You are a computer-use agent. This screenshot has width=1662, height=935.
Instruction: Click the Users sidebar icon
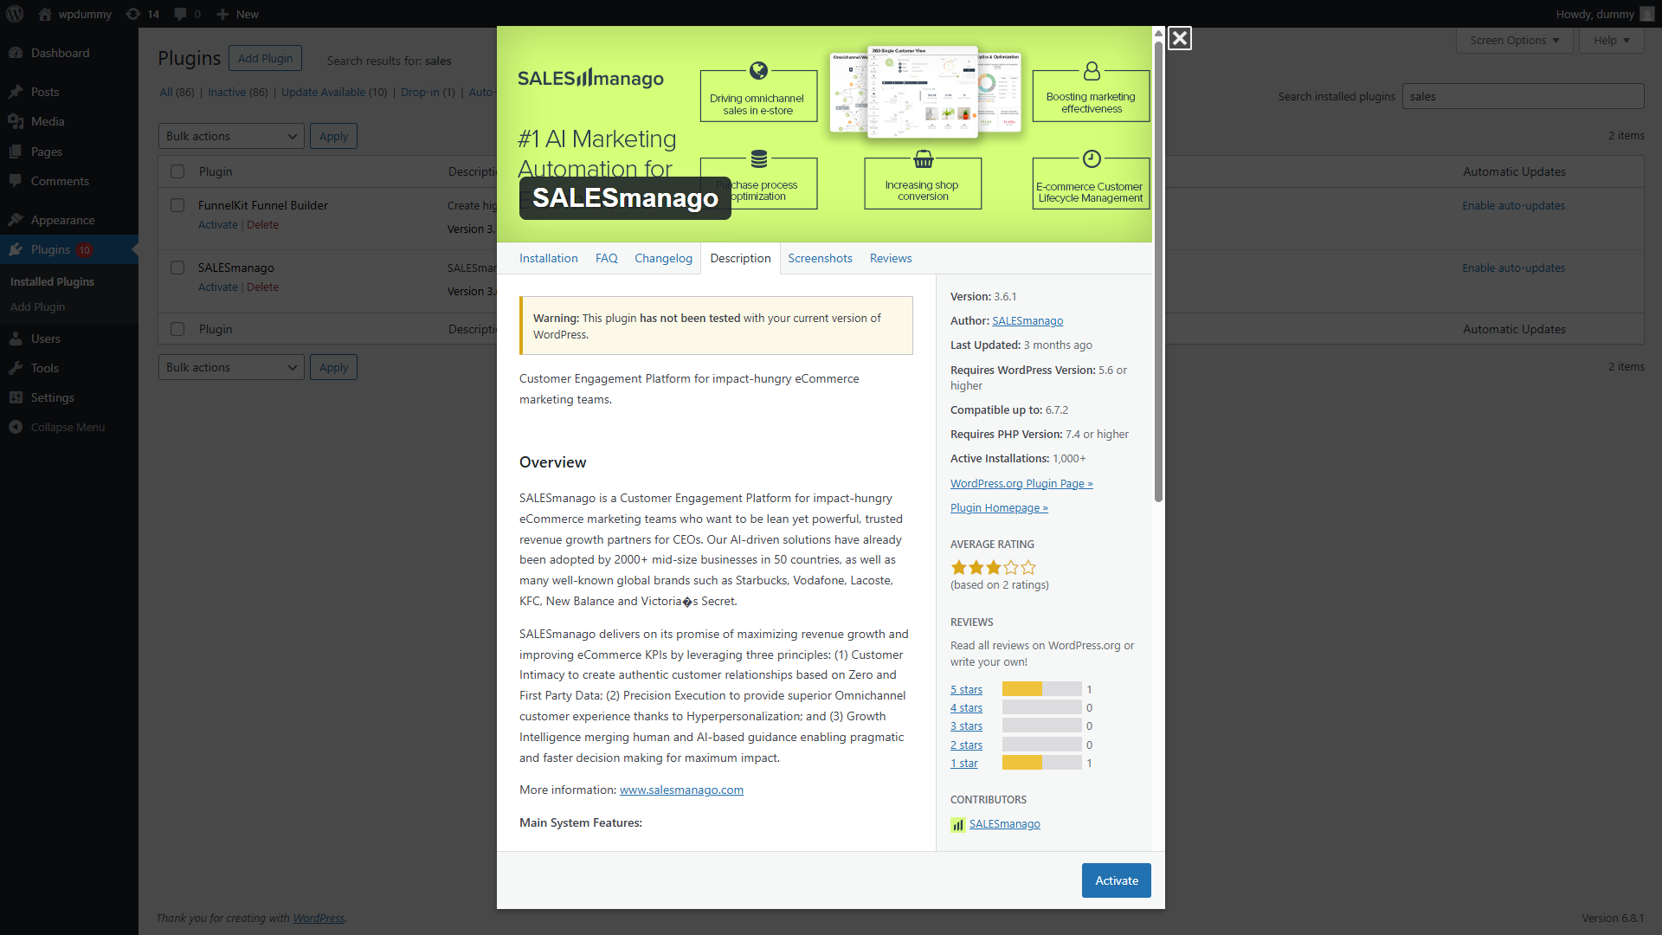[x=16, y=339]
